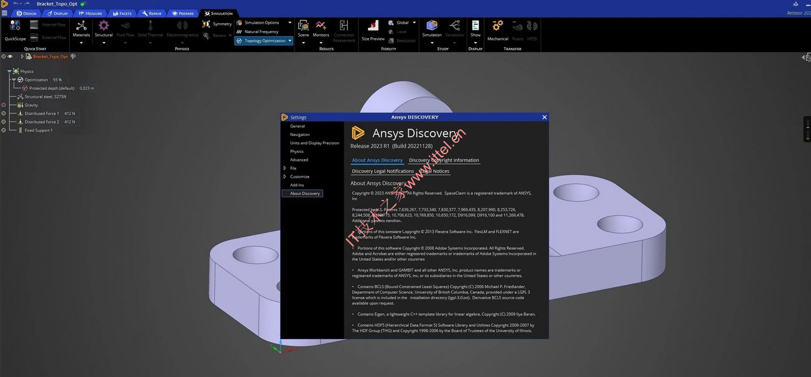Click the Simulation study icon
Image resolution: width=811 pixels, height=377 pixels.
432,29
